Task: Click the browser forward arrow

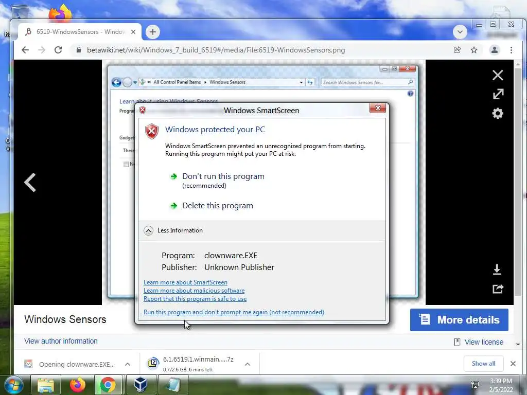Action: [42, 50]
